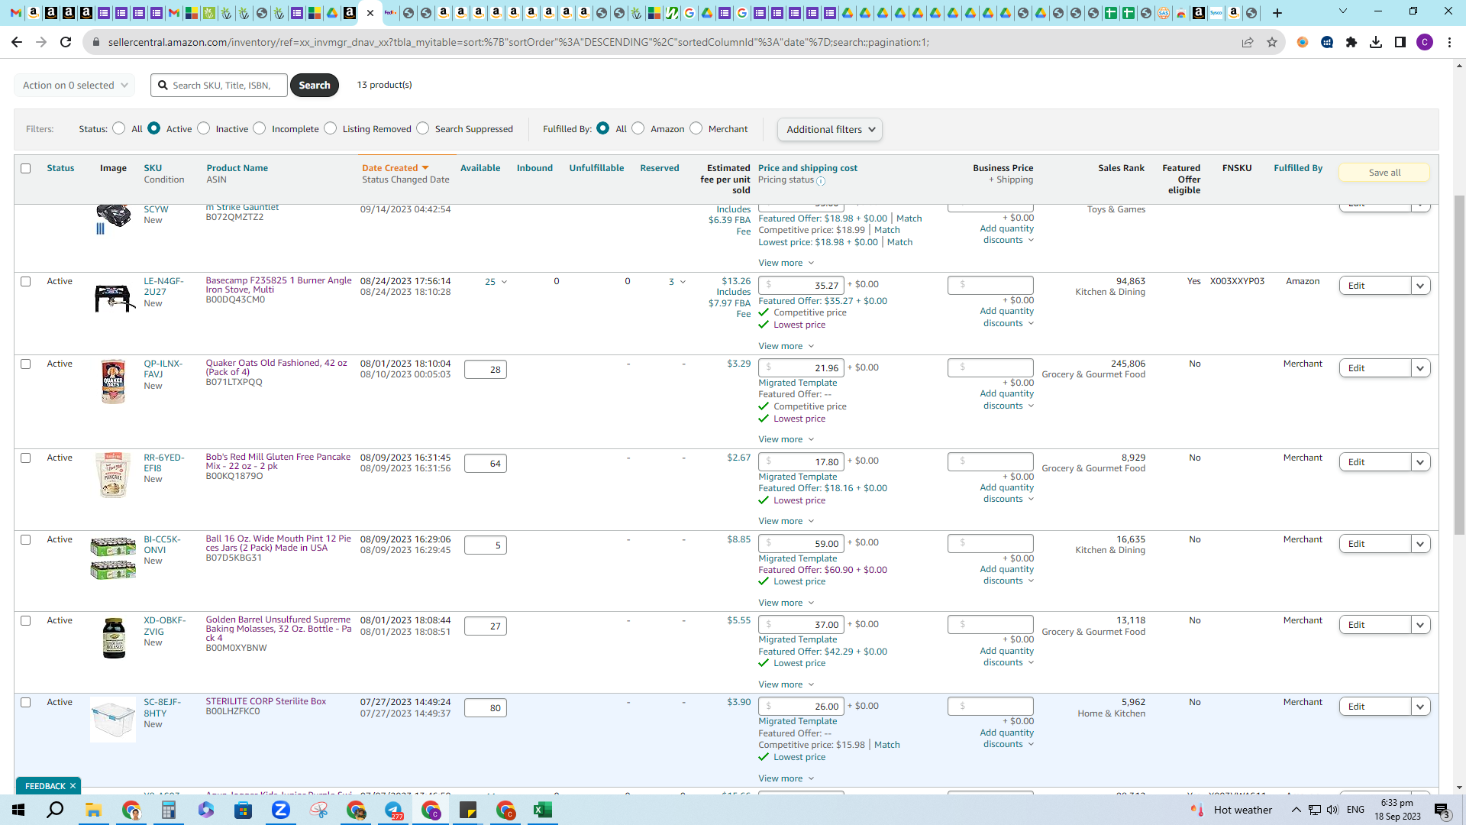1466x825 pixels.
Task: Click the Quaker Oats product thumbnail
Action: coord(113,381)
